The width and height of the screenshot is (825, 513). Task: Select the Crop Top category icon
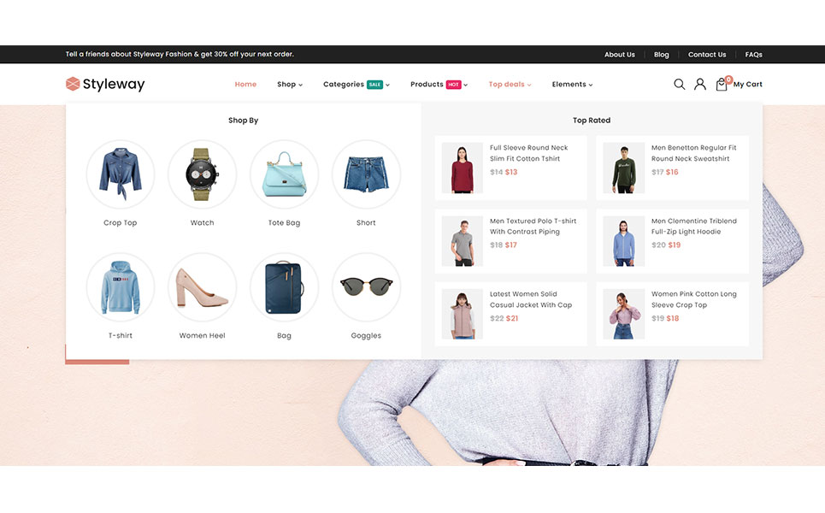point(121,174)
